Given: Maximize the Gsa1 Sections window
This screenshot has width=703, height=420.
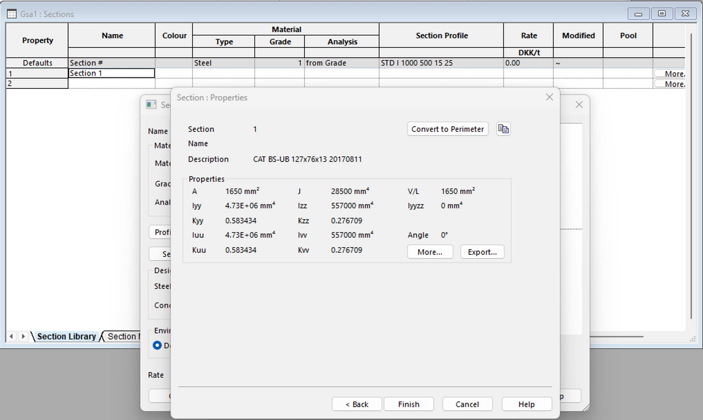Looking at the screenshot, I should coord(662,14).
